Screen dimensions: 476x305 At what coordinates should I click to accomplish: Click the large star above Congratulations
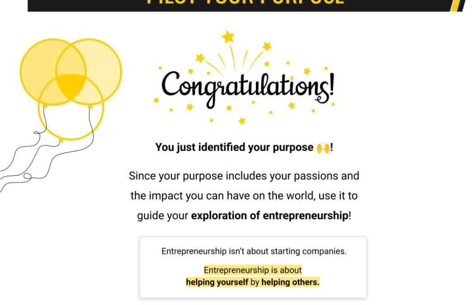tap(228, 37)
